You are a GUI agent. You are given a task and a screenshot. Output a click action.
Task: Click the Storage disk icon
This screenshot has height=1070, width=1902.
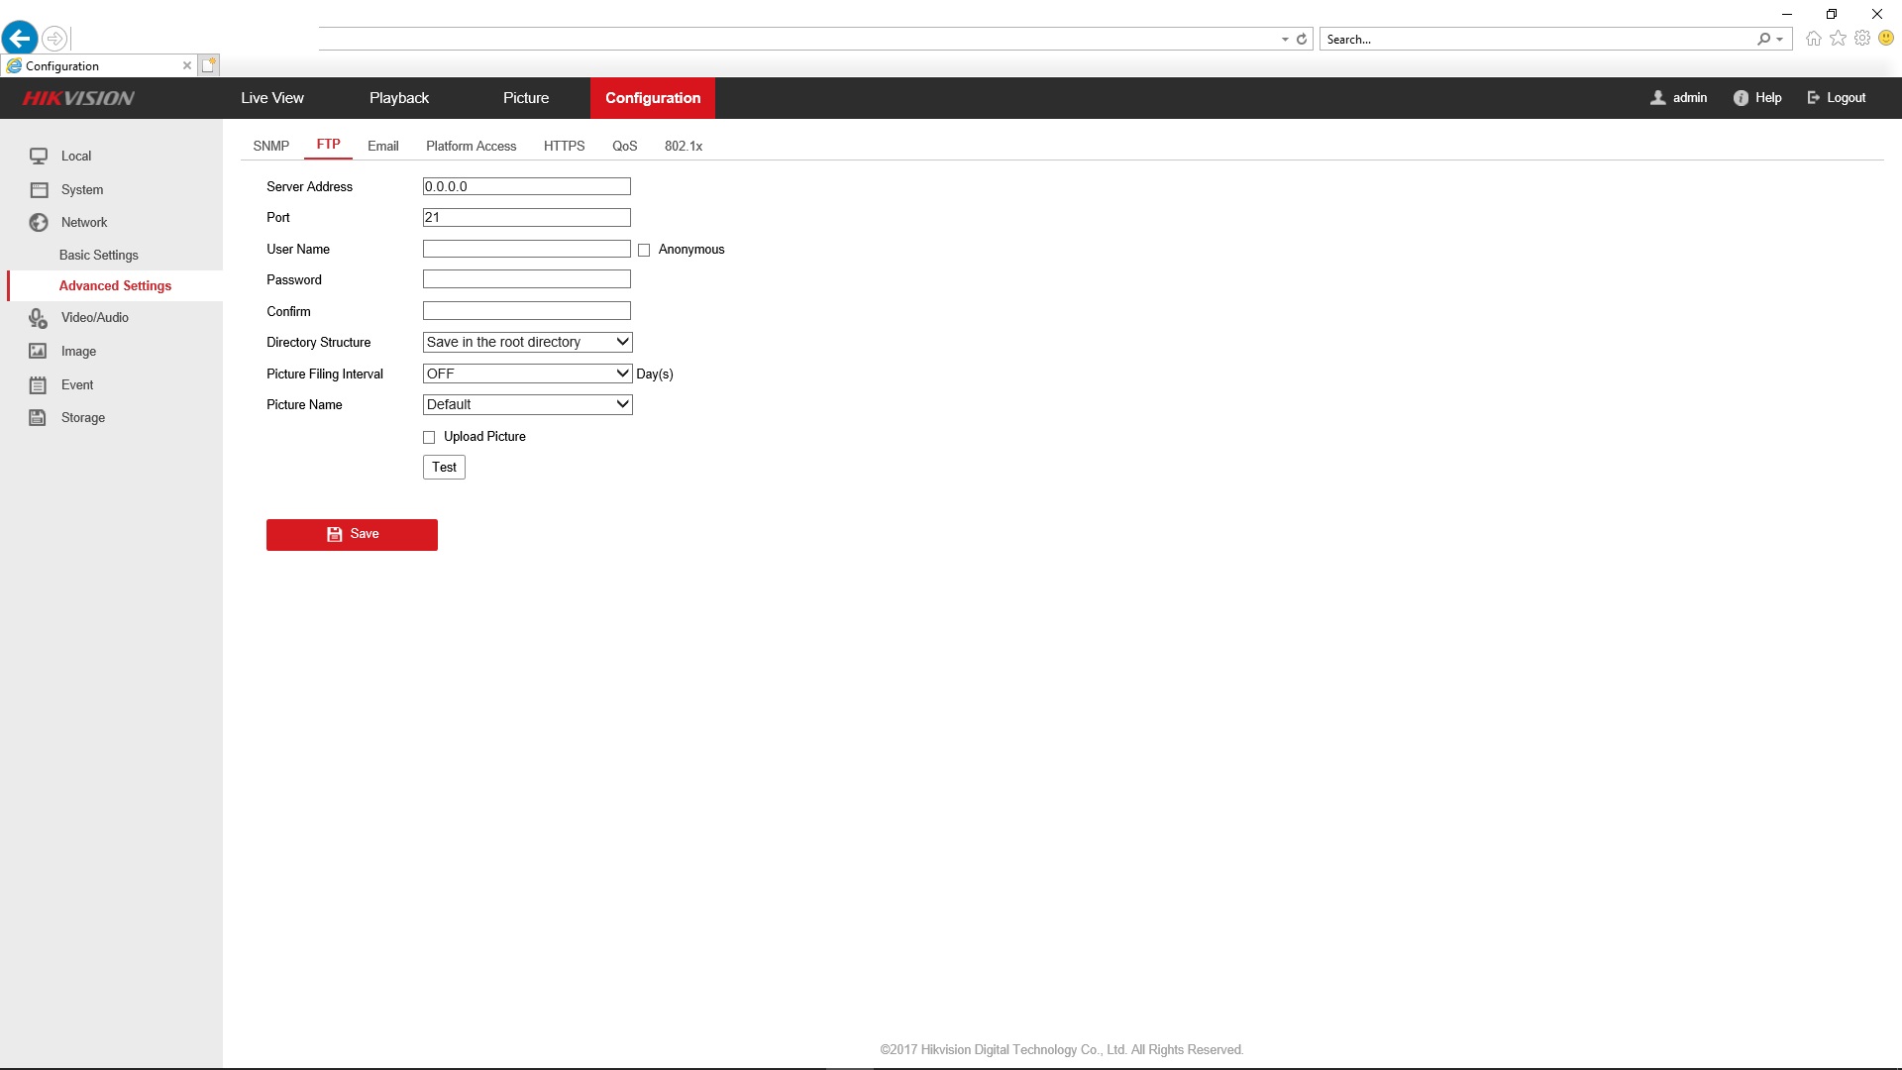click(38, 418)
